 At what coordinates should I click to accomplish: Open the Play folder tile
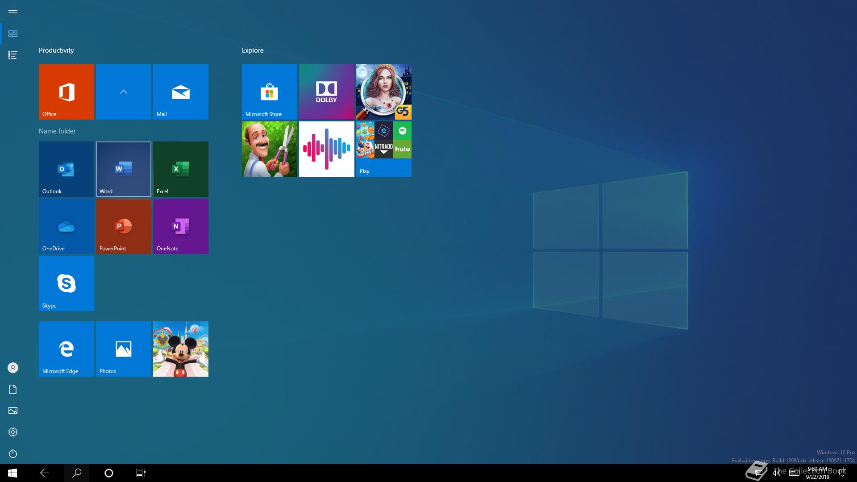click(x=384, y=149)
